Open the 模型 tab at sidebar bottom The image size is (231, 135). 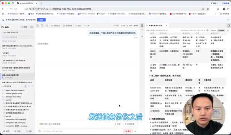6,131
